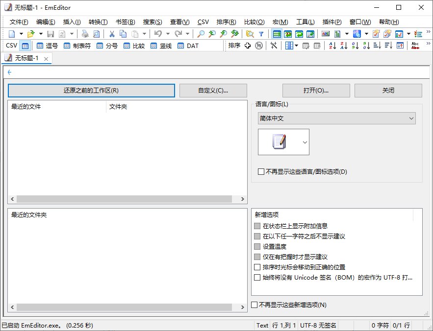Click the Find magnifier icon
This screenshot has height=331, width=433.
click(201, 34)
